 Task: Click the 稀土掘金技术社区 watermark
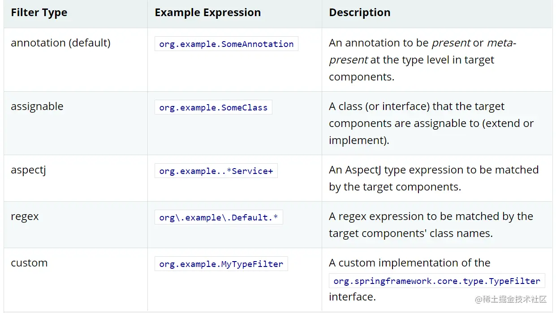(x=511, y=299)
